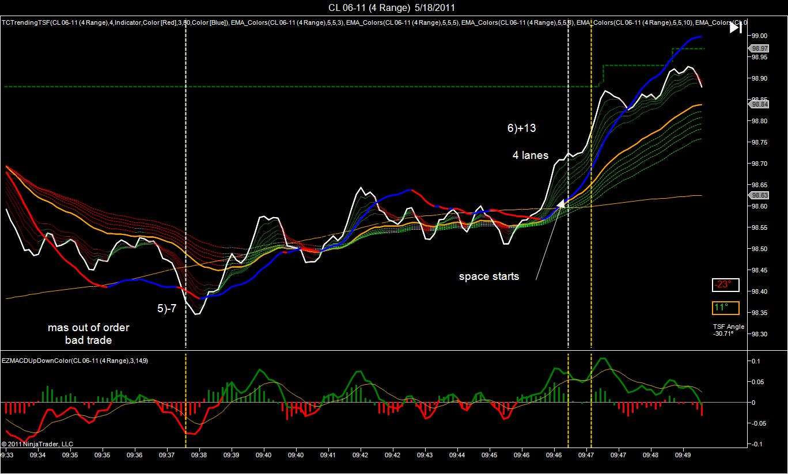
Task: Select the 98.63 price marker on the axis
Action: pos(760,195)
